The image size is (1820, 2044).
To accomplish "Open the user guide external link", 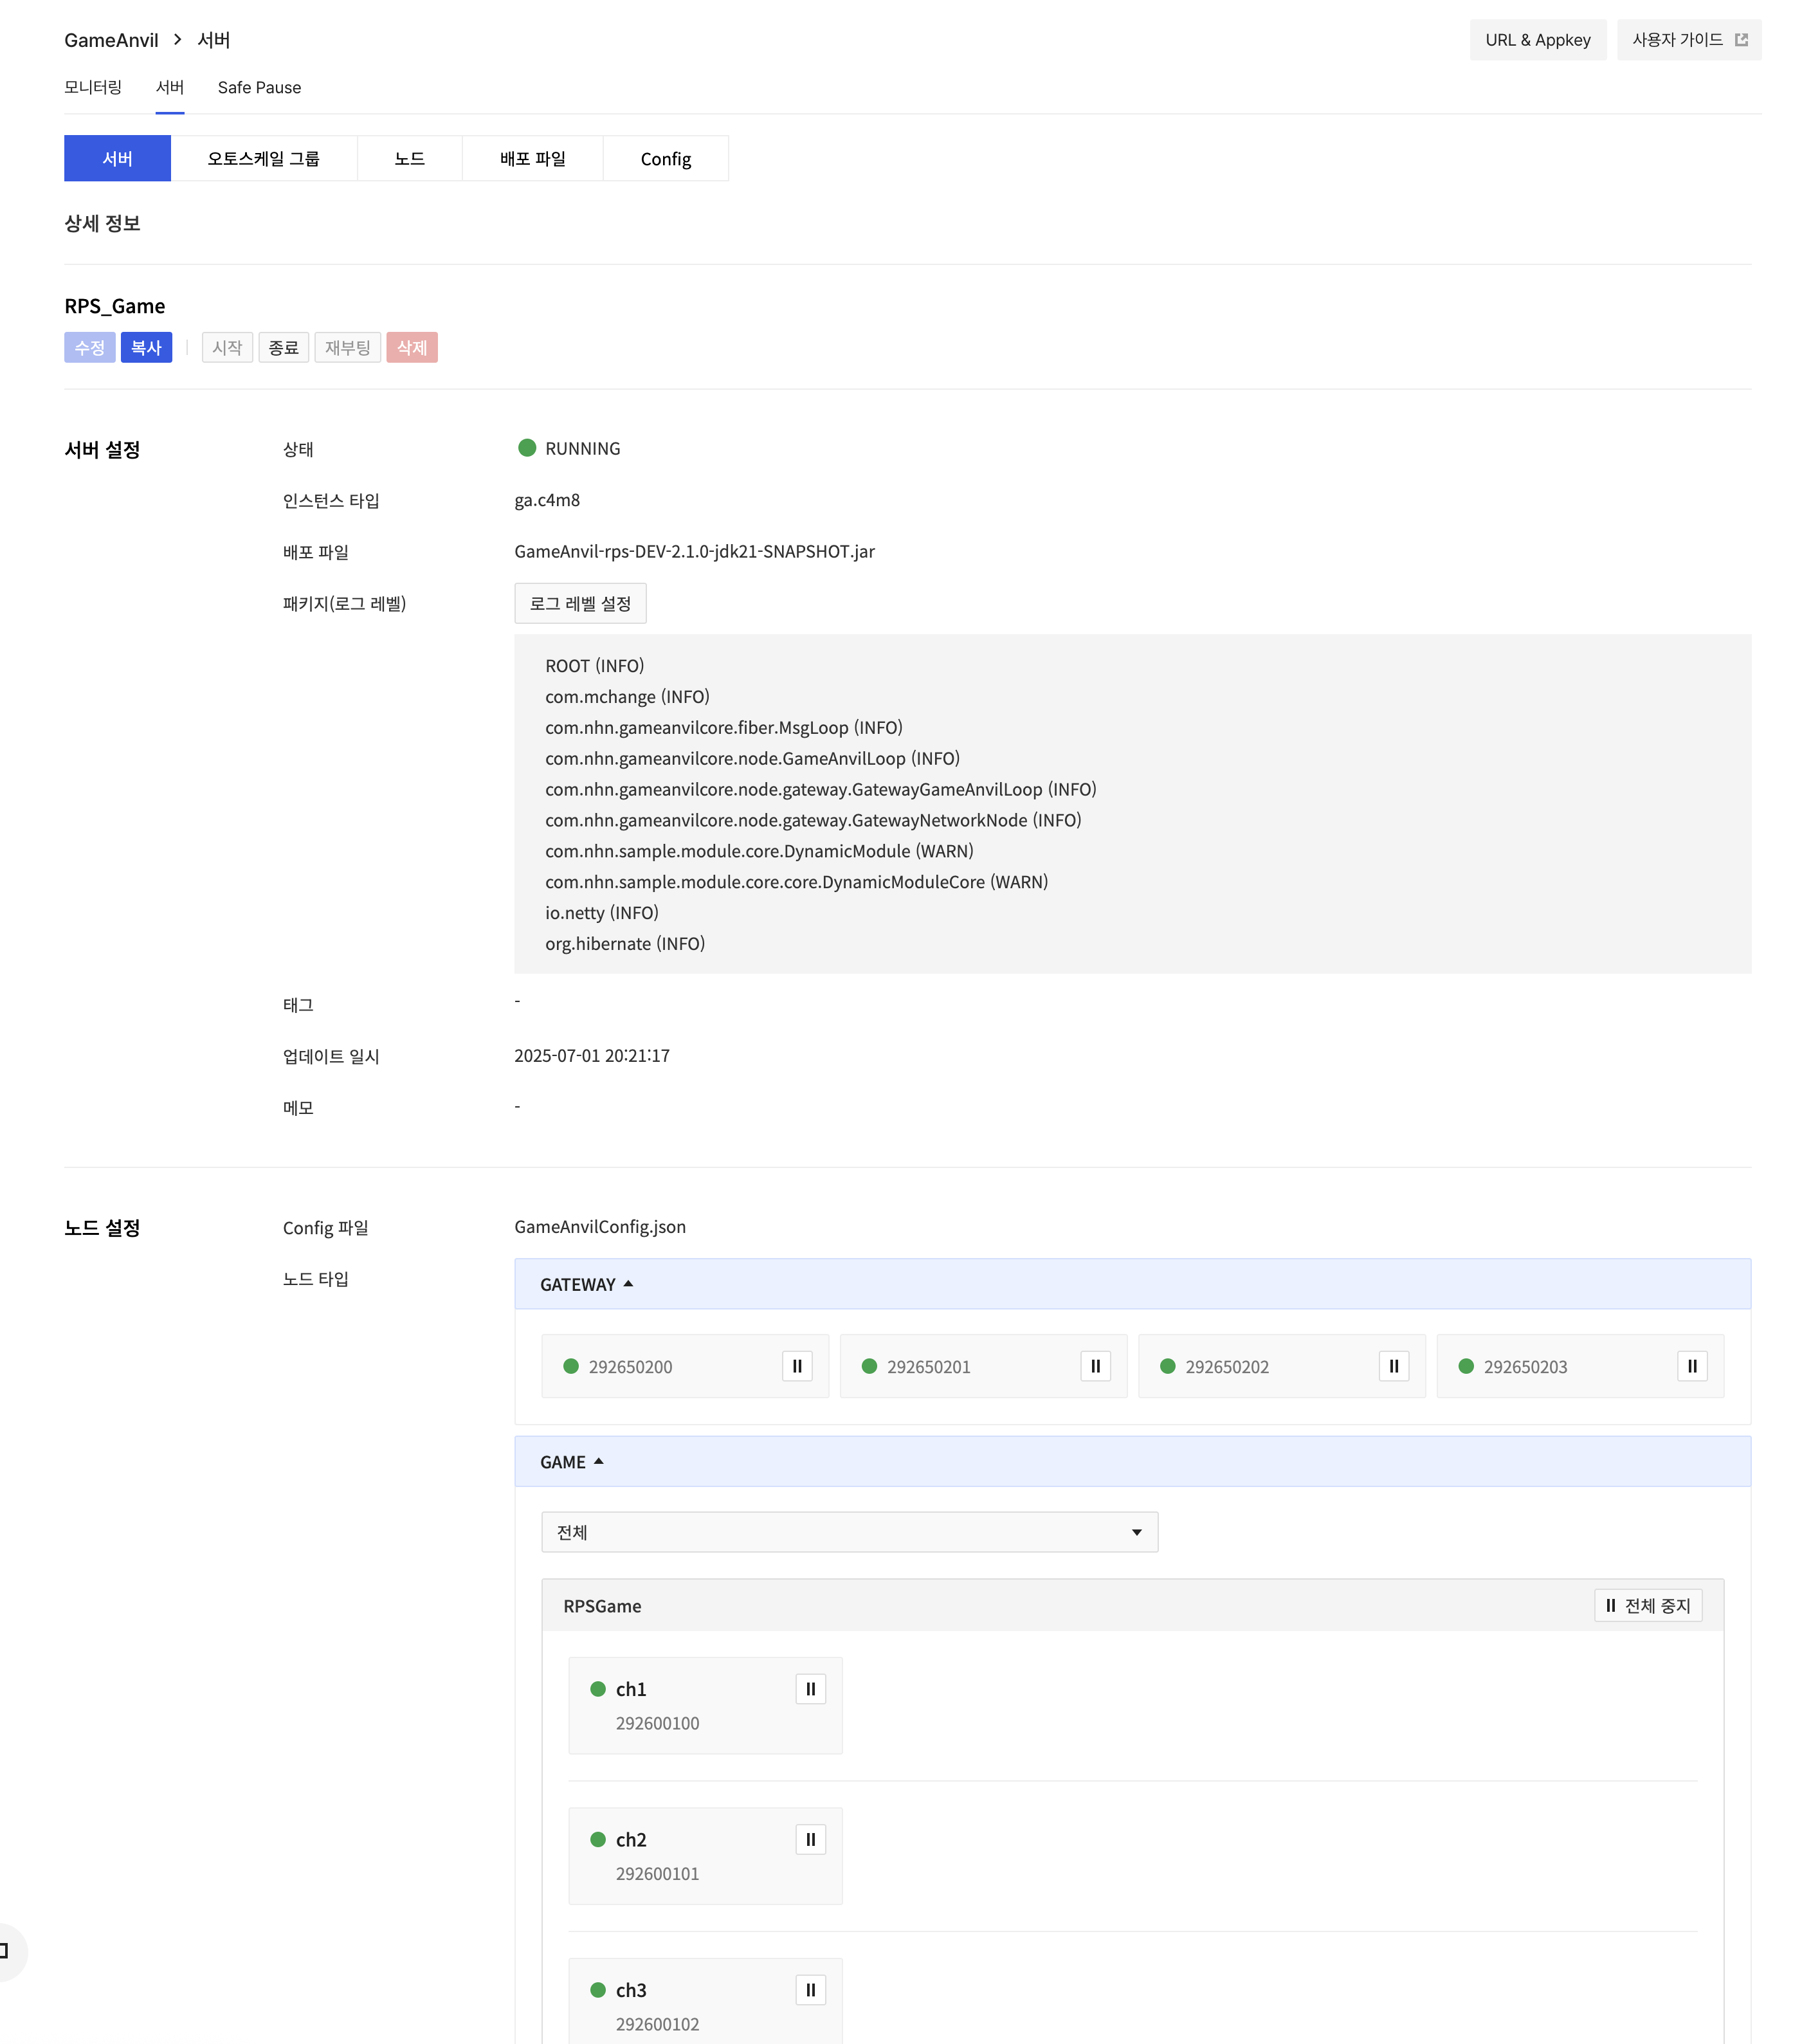I will tap(1688, 40).
